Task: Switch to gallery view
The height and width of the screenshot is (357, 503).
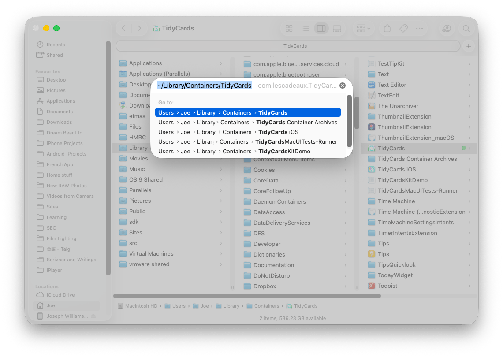Action: click(x=337, y=28)
